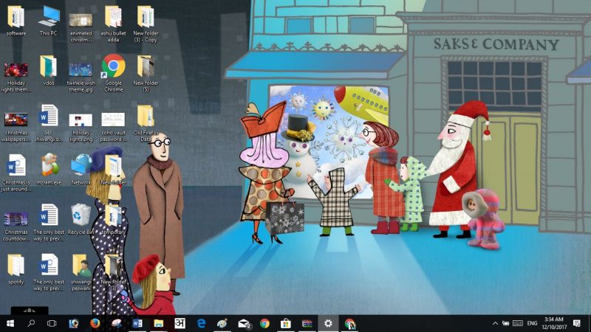Screen dimensions: 591x332
Task: Launch Google Chrome desktop shortcut
Action: pos(114,74)
